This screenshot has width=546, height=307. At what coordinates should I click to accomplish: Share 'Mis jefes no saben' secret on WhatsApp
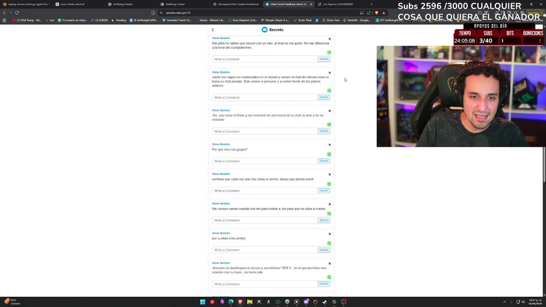329,52
